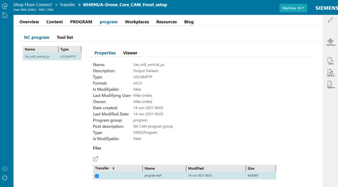Open the settings gear icon
The height and width of the screenshot is (187, 338).
5,169
